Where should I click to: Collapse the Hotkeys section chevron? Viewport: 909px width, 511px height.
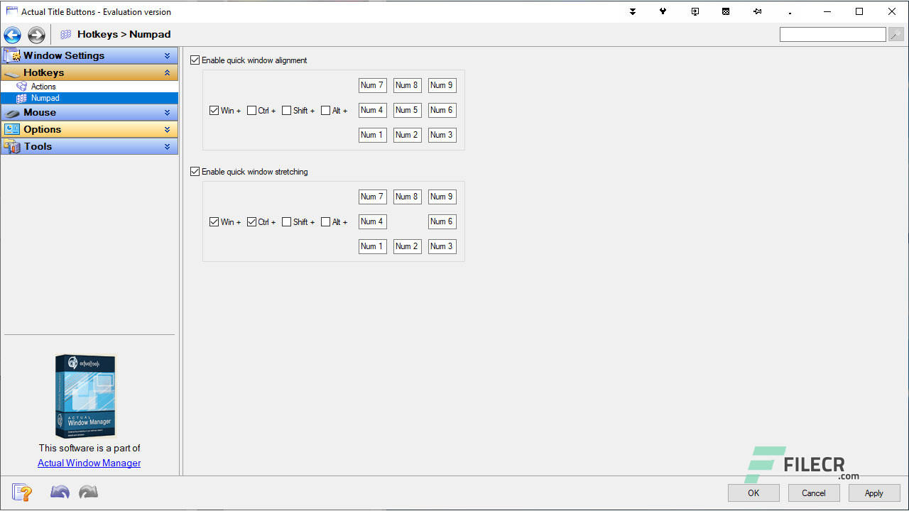coord(167,73)
